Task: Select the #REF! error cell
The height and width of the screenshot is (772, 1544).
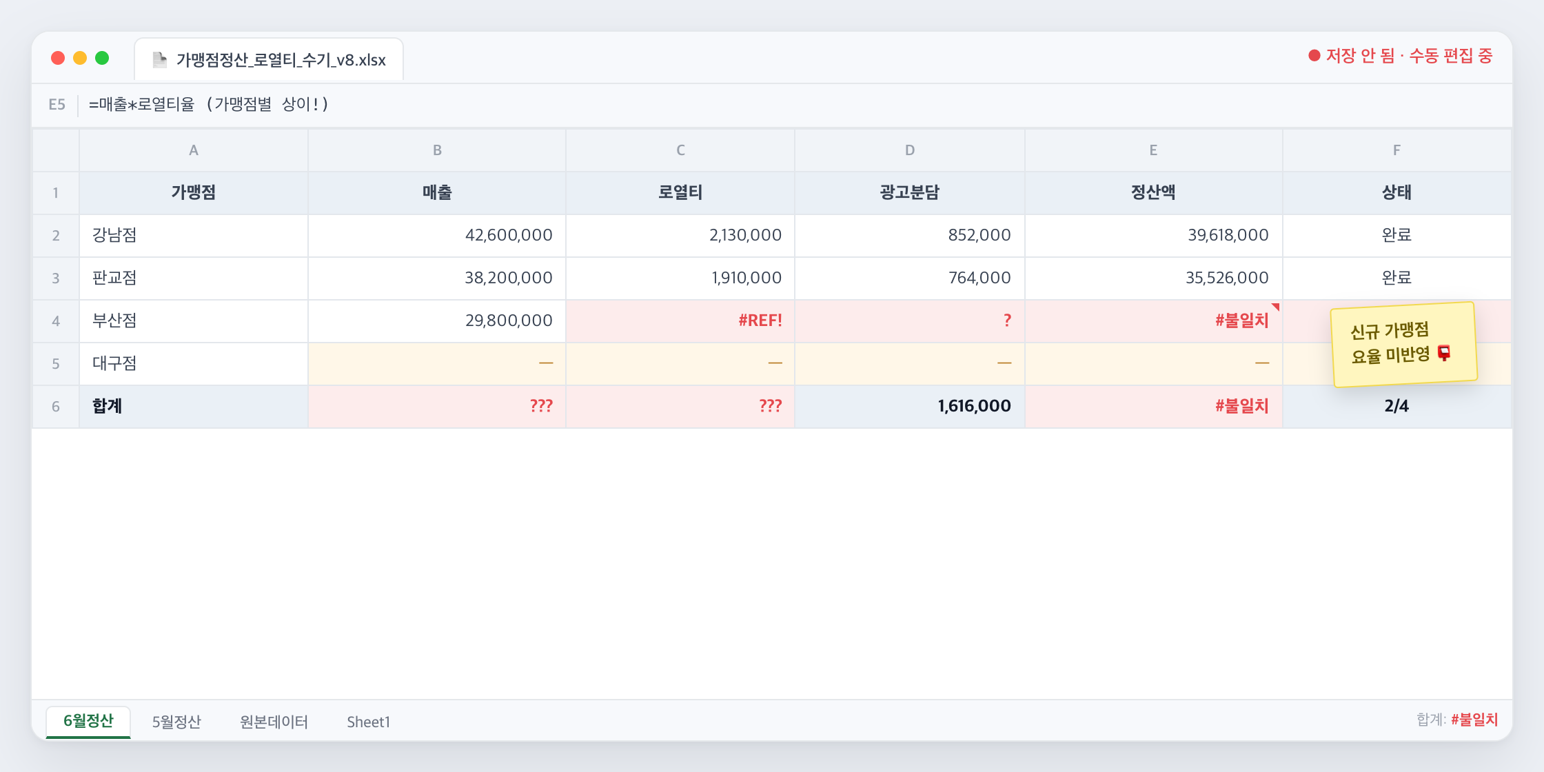Action: (680, 321)
